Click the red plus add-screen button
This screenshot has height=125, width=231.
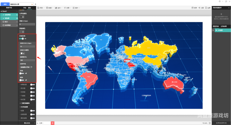pos(53,123)
